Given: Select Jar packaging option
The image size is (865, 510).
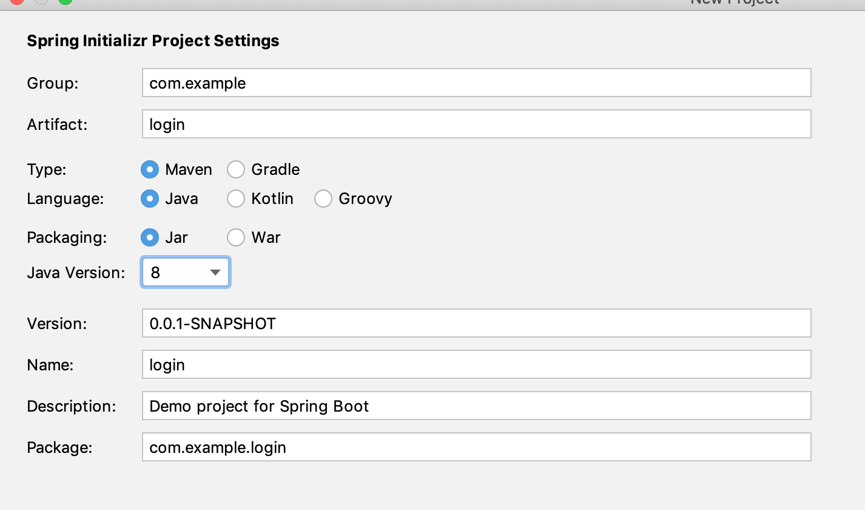Looking at the screenshot, I should [x=150, y=237].
